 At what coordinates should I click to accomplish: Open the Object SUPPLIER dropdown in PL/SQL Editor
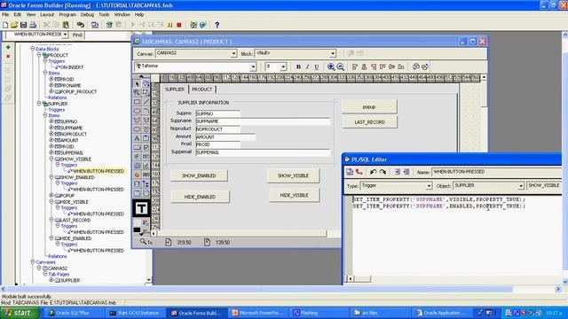521,186
